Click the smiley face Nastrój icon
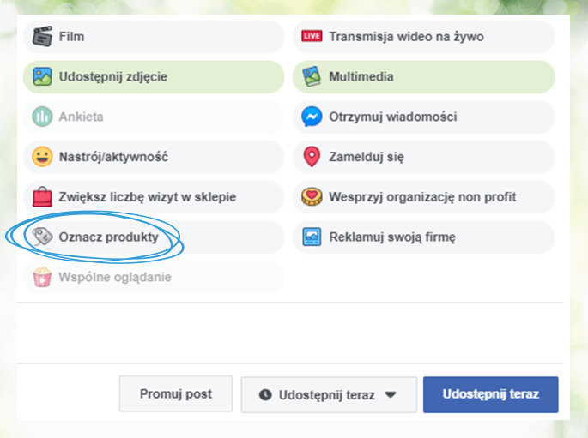This screenshot has height=438, width=588. pos(42,157)
